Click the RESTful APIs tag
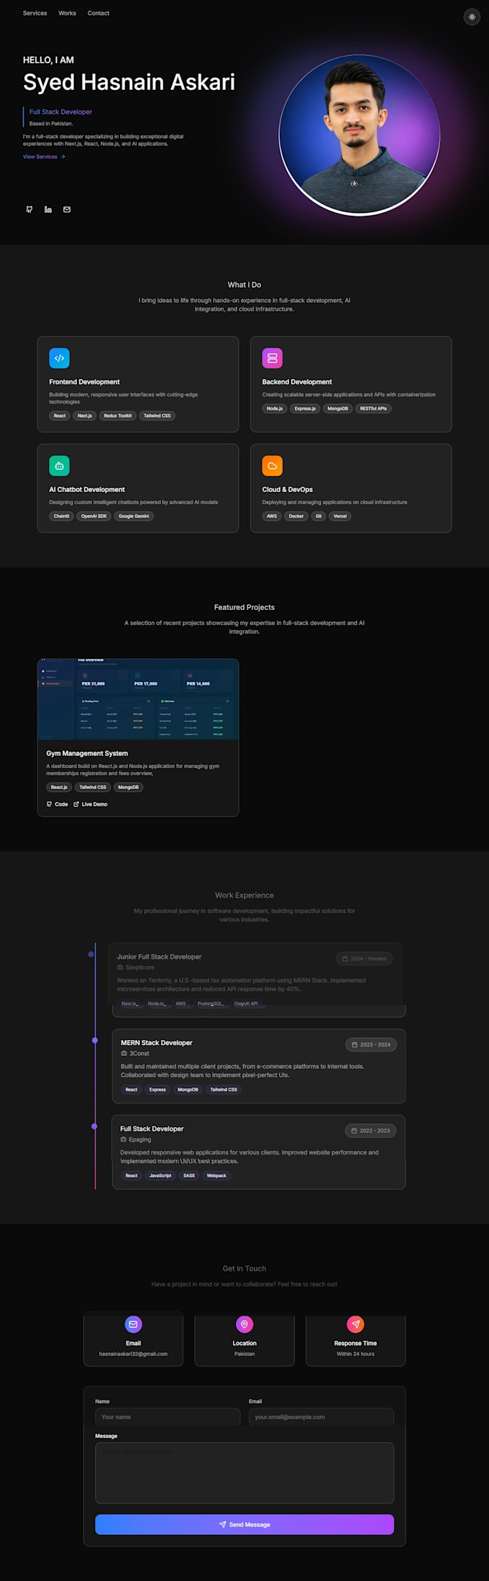 pyautogui.click(x=373, y=409)
